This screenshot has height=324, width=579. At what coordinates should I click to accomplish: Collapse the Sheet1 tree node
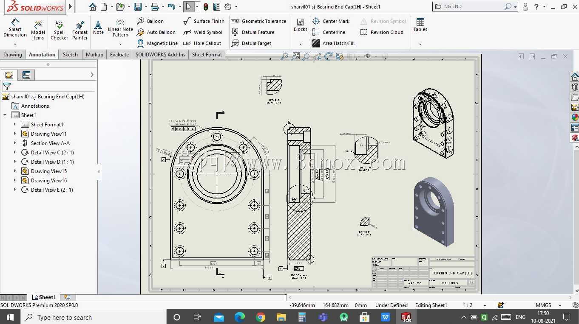click(x=5, y=115)
